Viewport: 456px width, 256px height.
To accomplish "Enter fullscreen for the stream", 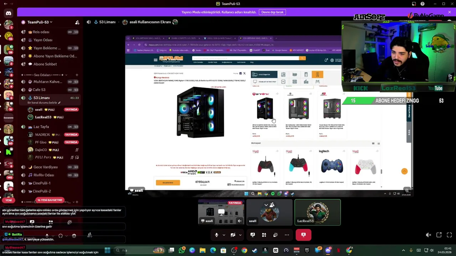I will (449, 235).
